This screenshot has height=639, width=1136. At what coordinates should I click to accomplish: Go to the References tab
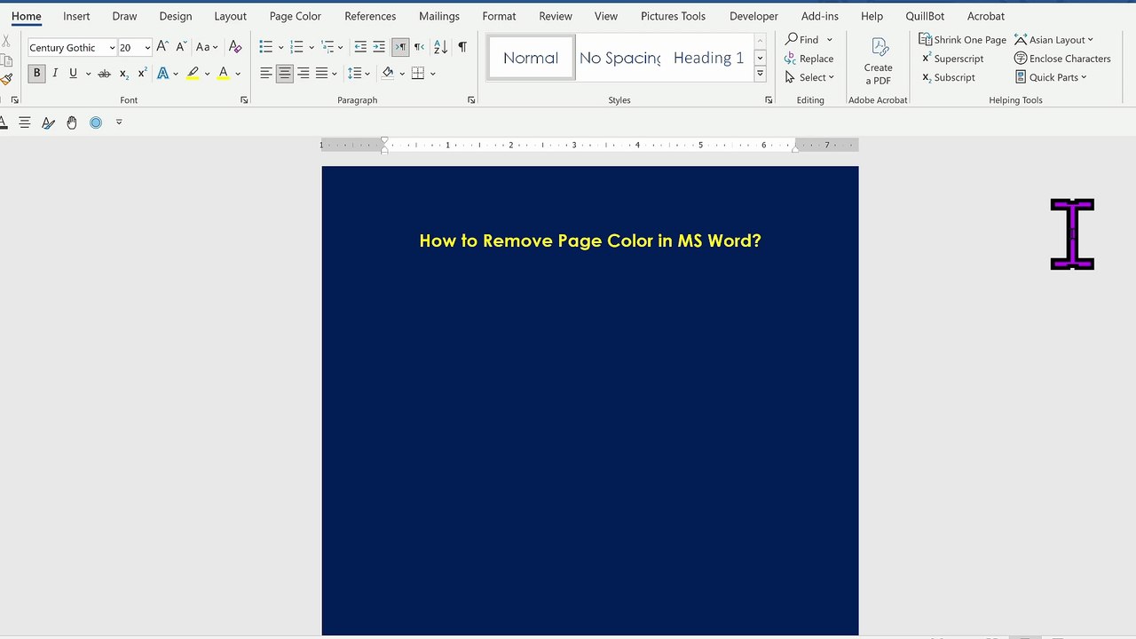(370, 16)
